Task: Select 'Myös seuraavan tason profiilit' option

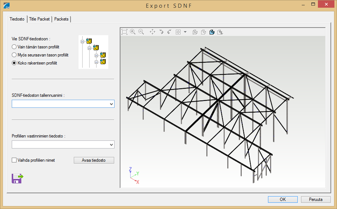Action: click(x=14, y=55)
